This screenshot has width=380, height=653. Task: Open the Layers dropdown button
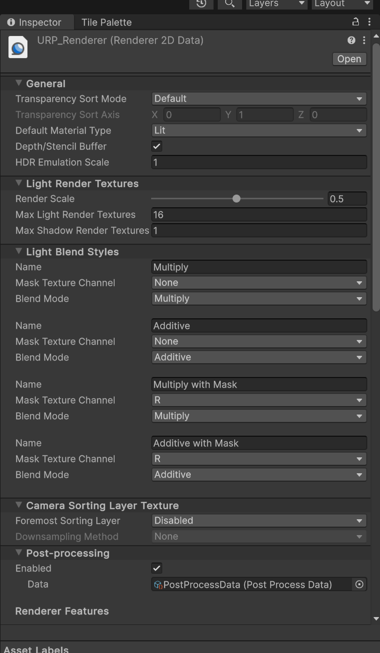(277, 4)
